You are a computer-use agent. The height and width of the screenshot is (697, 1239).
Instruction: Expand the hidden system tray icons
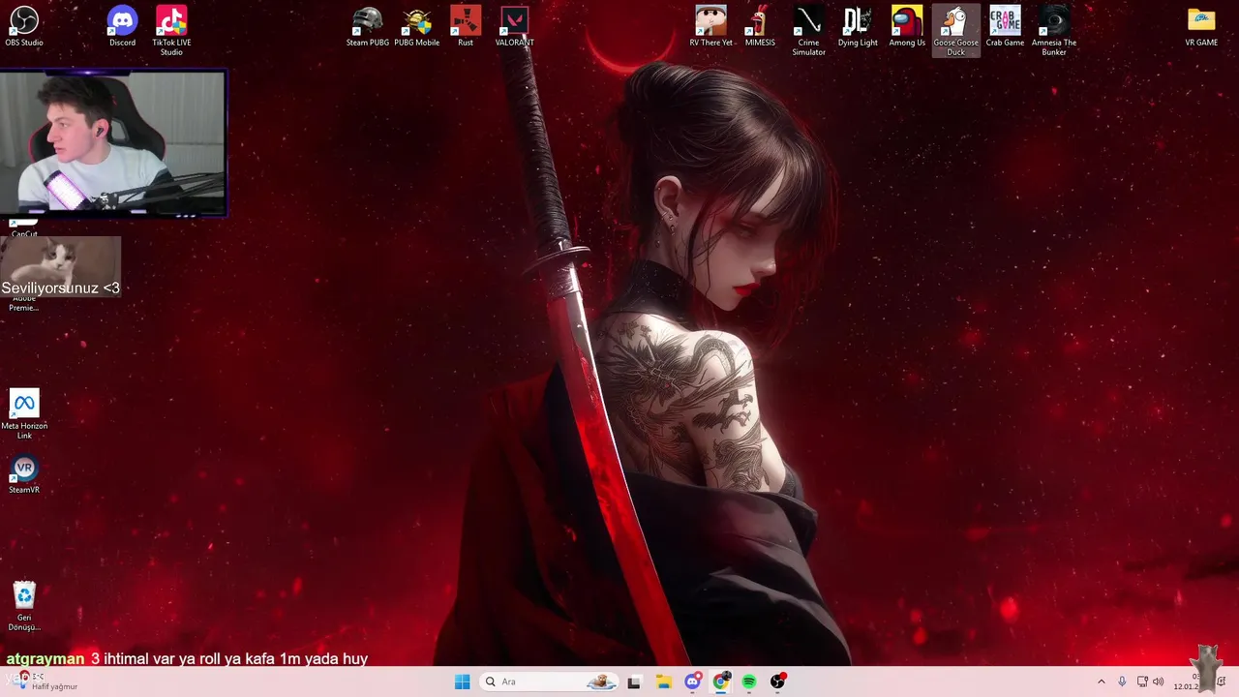click(1101, 682)
